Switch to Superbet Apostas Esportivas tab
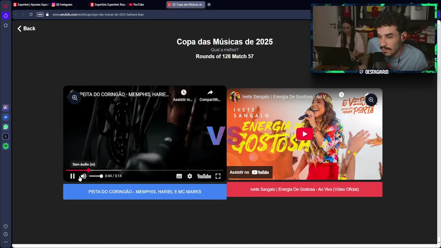This screenshot has height=248, width=441. pyautogui.click(x=31, y=4)
